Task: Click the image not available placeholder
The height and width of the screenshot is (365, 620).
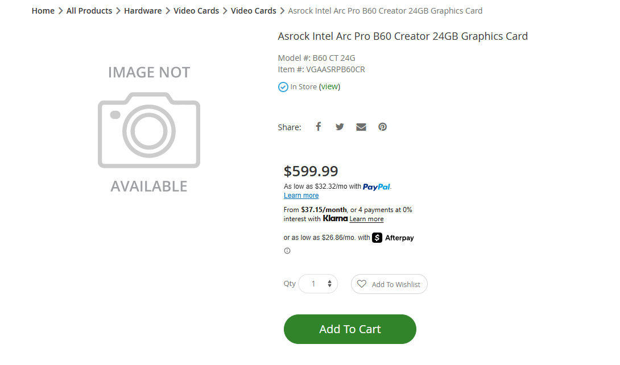Action: tap(148, 130)
